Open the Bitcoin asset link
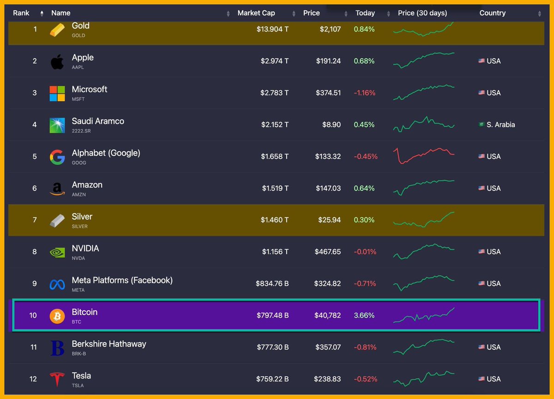 point(84,312)
